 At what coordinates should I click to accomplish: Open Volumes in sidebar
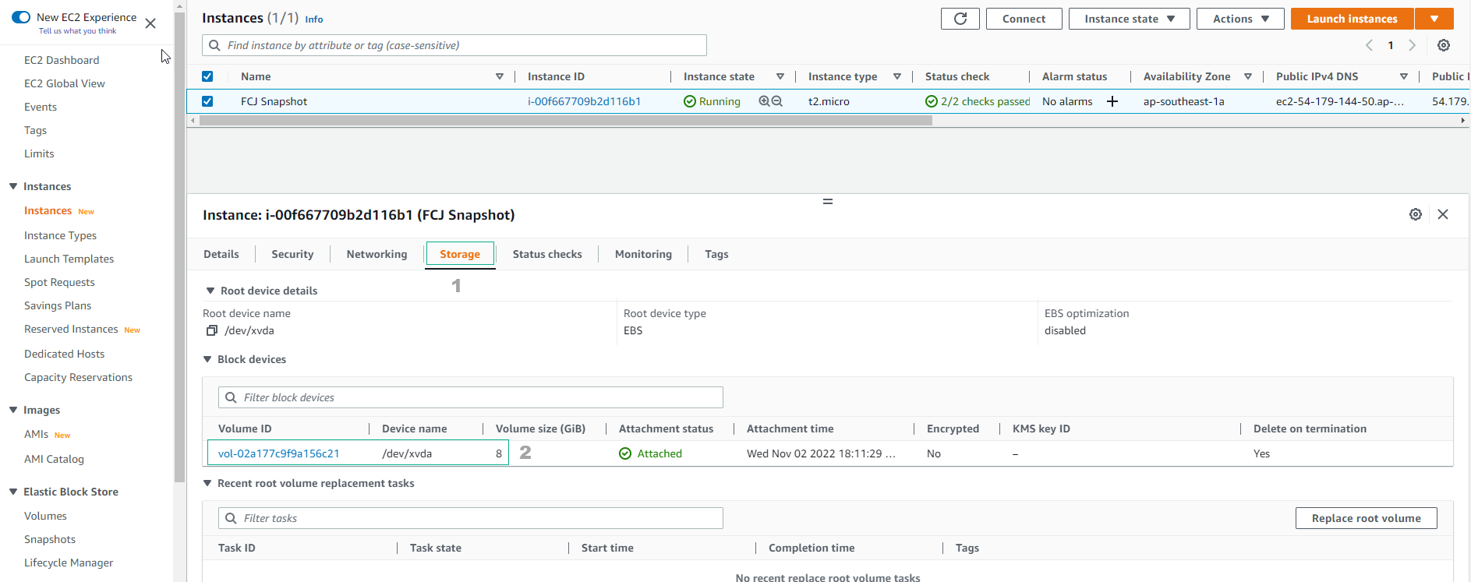45,516
